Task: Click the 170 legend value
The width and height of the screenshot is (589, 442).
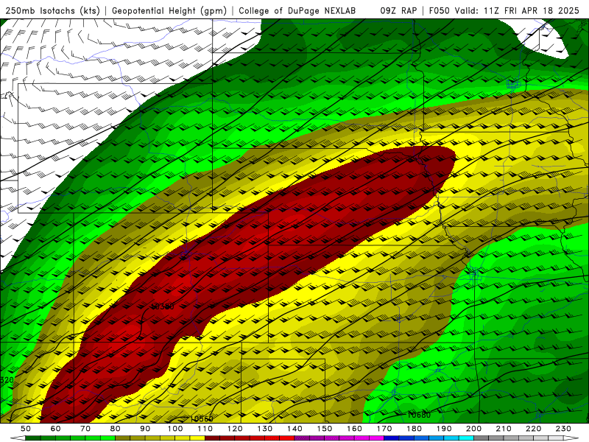Action: point(384,429)
